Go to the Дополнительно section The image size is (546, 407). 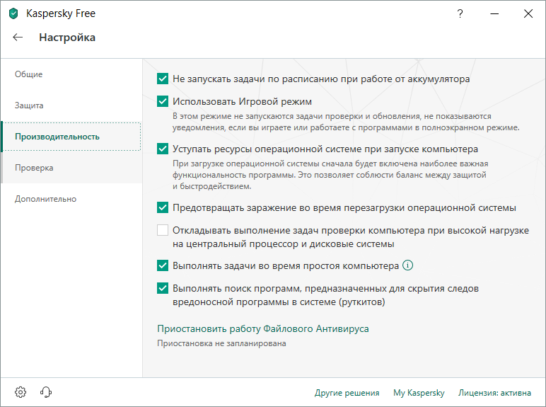tap(45, 199)
